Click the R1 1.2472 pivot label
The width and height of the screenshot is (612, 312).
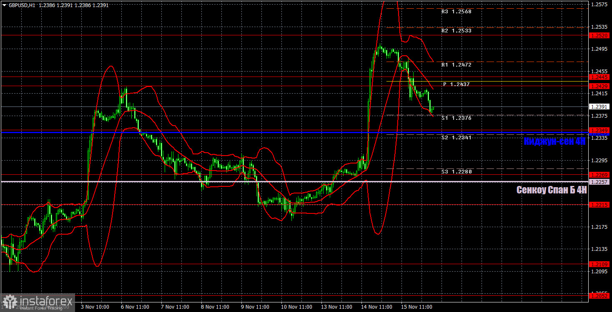tap(456, 65)
